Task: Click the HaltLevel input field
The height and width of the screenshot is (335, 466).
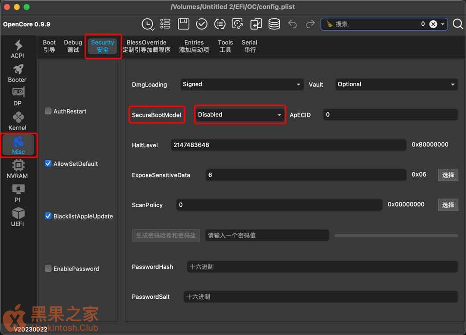Action: (288, 145)
